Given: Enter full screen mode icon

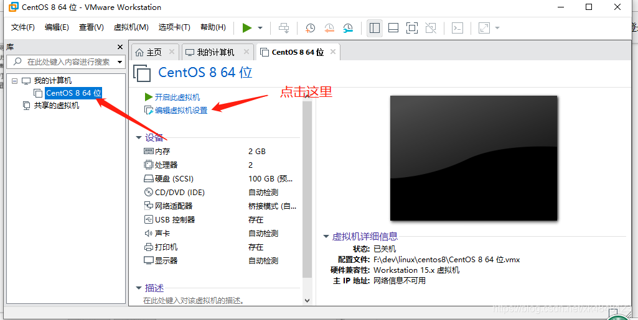Looking at the screenshot, I should (412, 27).
